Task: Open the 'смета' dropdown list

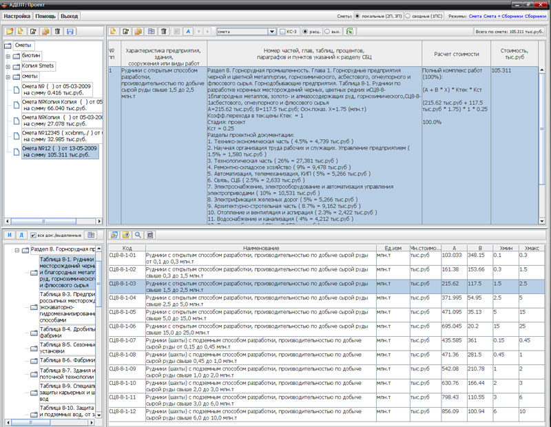Action: tap(271, 32)
